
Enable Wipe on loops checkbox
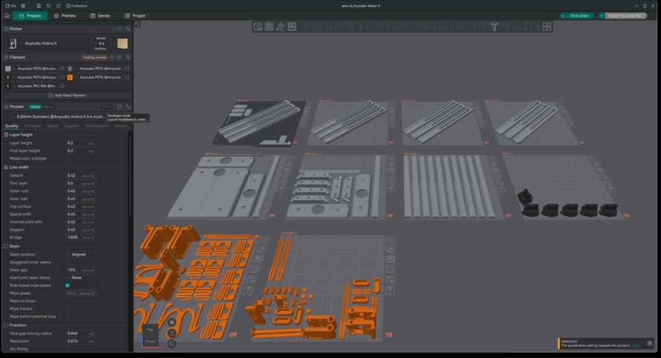coord(67,301)
